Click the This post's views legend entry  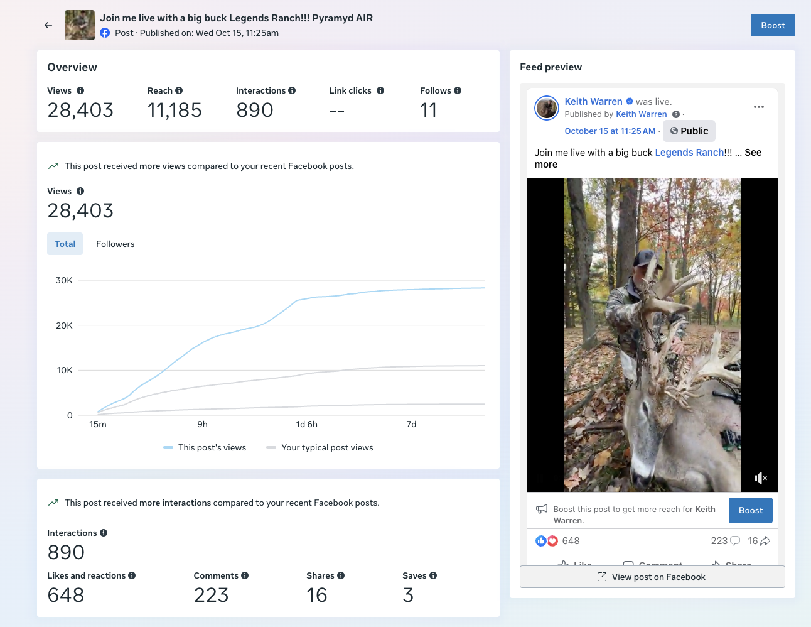pyautogui.click(x=205, y=447)
